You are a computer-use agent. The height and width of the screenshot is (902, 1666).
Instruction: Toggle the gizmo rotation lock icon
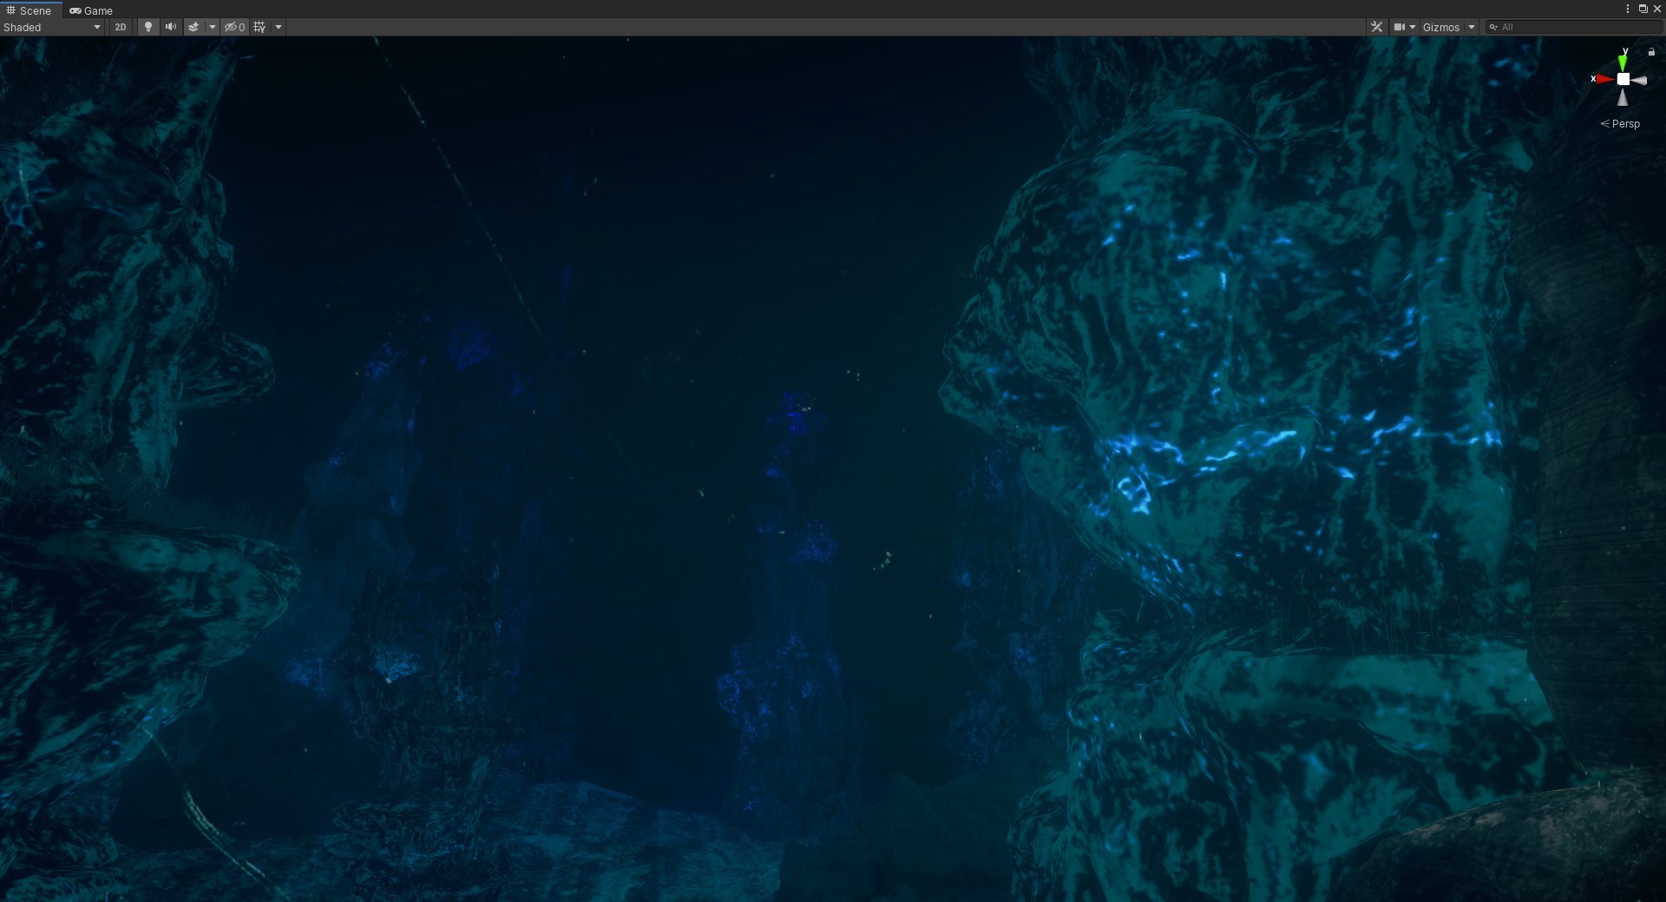tap(1651, 52)
